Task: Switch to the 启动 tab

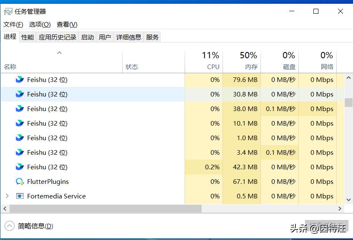Action: (87, 37)
